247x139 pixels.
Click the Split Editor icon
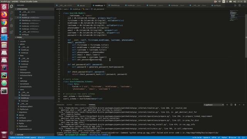239,5
